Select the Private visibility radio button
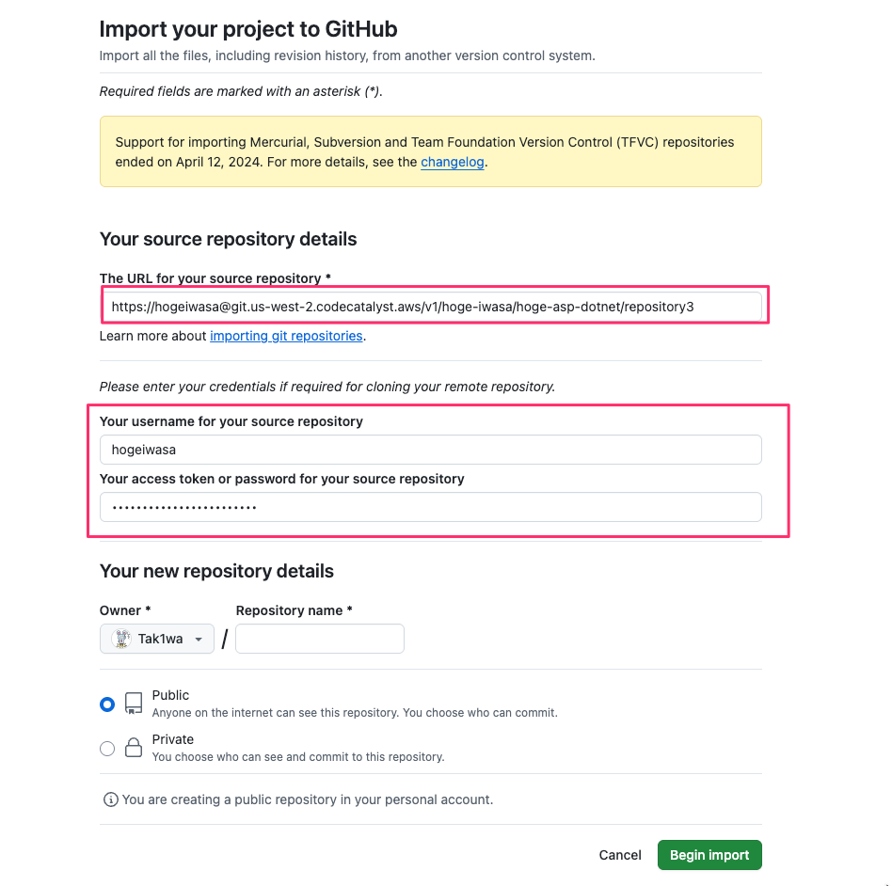The height and width of the screenshot is (886, 892). [107, 749]
